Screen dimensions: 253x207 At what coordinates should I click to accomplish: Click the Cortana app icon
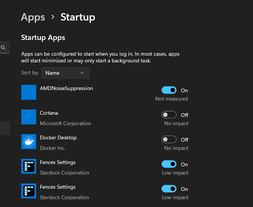tap(29, 117)
